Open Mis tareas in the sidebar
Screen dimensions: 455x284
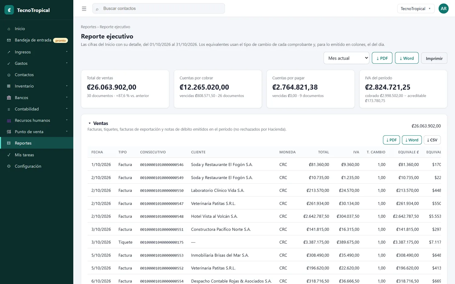(37, 155)
